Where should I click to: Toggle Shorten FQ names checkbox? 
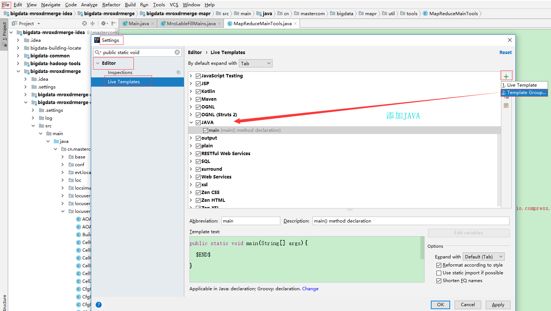coord(439,281)
